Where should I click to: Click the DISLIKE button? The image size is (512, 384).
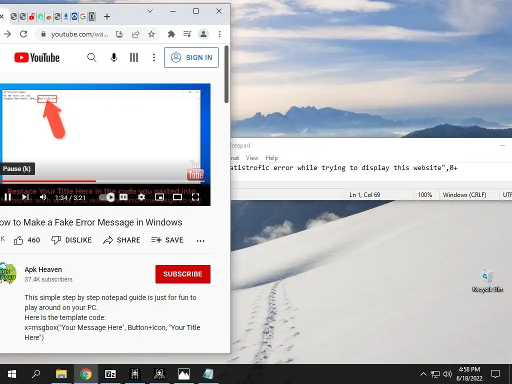coord(71,240)
